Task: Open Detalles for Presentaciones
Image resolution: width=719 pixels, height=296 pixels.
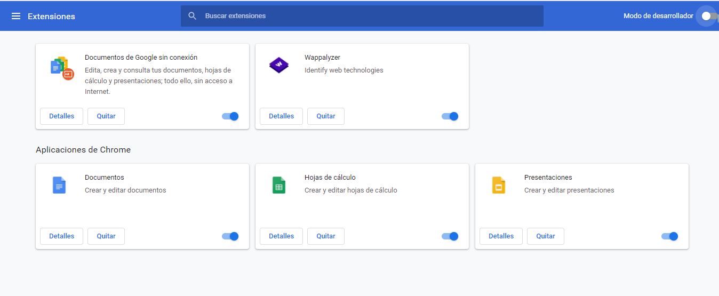Action: 501,236
